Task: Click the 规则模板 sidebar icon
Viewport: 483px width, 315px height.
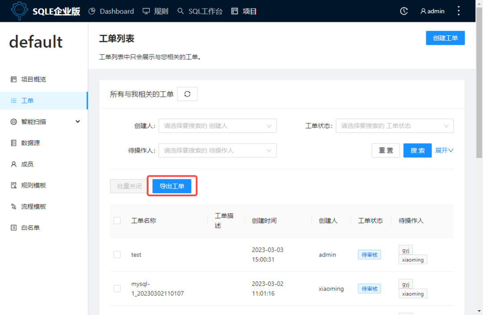Action: (x=13, y=185)
